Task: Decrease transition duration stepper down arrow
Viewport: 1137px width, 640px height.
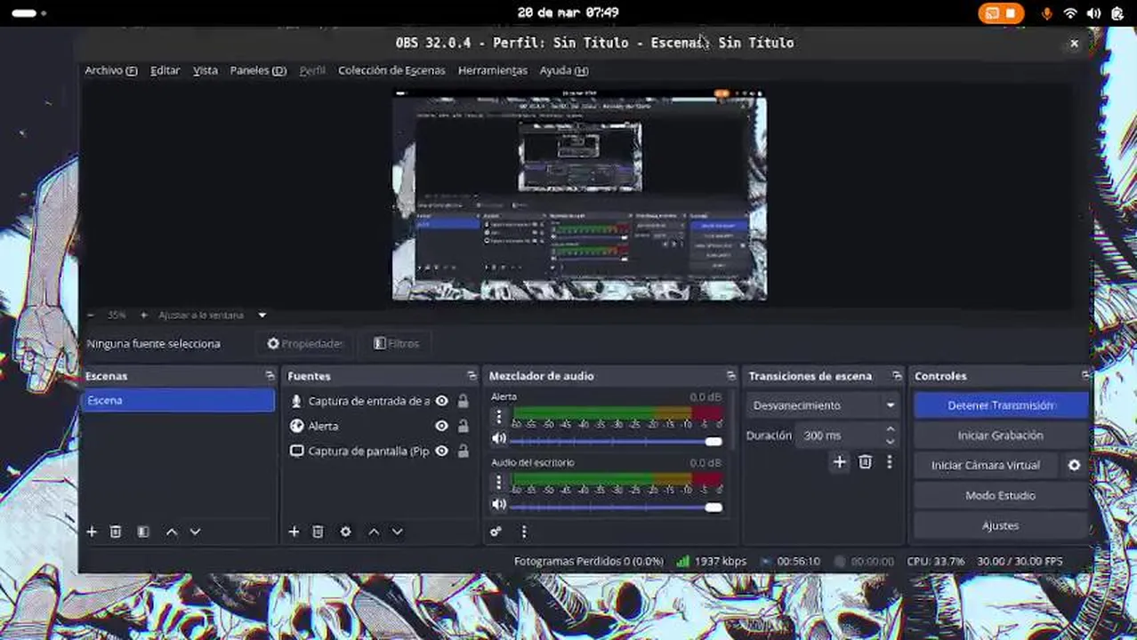Action: coord(891,441)
